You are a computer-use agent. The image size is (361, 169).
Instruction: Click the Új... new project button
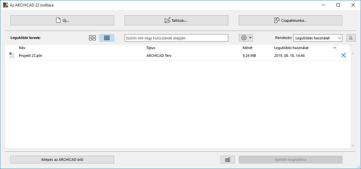pyautogui.click(x=62, y=20)
